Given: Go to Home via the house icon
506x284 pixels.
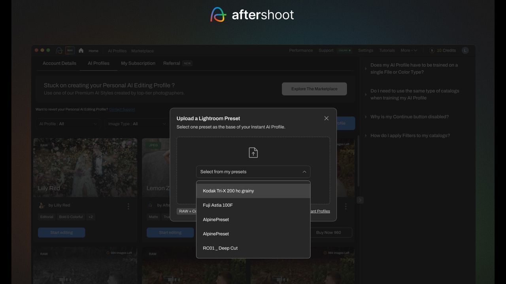Looking at the screenshot, I should point(81,50).
